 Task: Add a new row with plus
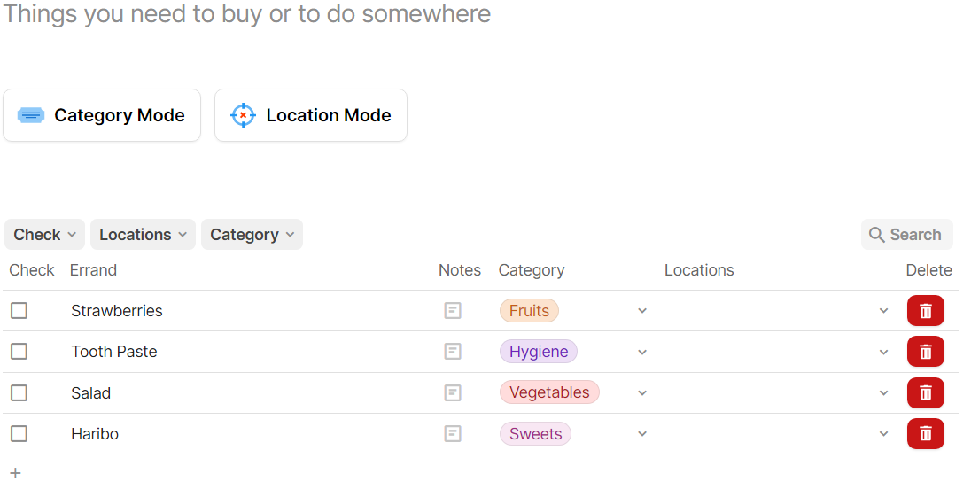pos(15,473)
